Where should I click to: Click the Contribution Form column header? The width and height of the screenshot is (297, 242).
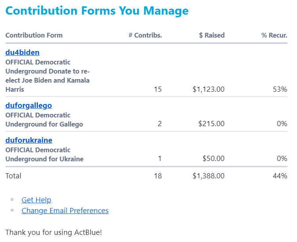click(34, 35)
